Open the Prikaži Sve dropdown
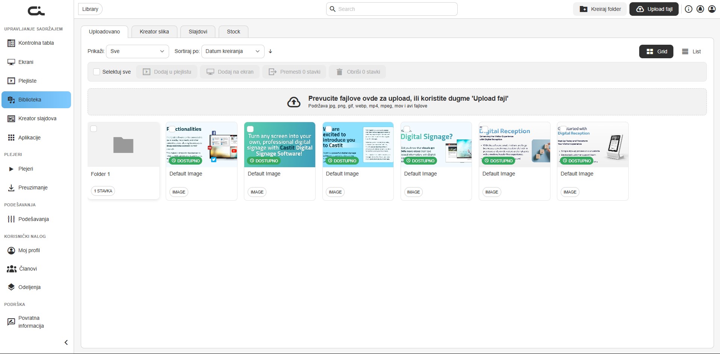This screenshot has width=720, height=354. tap(137, 51)
